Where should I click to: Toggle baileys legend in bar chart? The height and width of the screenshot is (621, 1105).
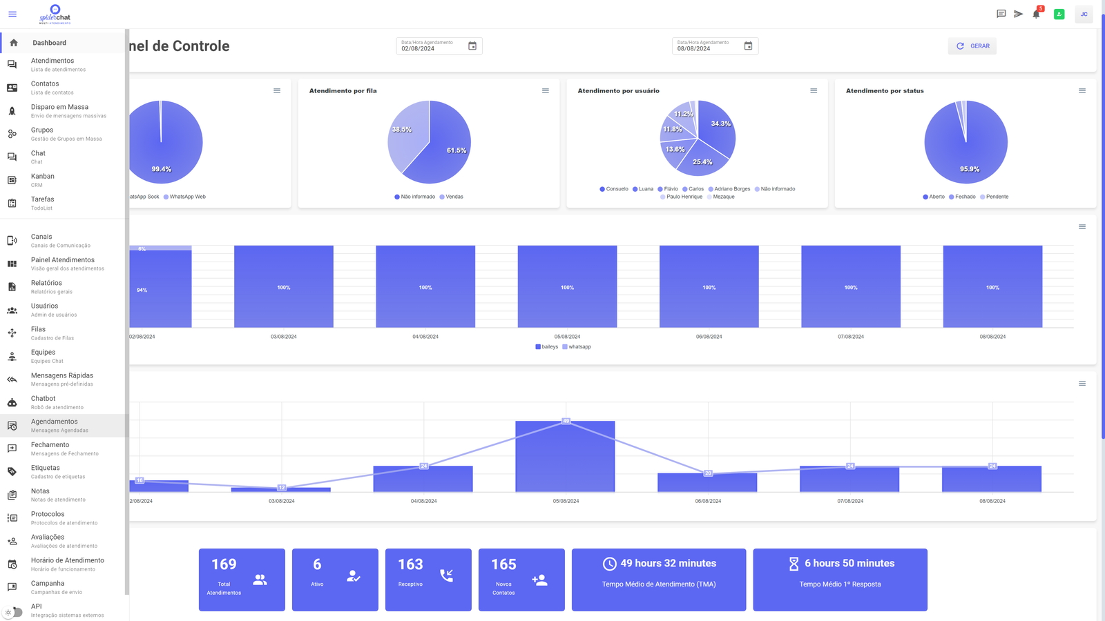point(547,347)
